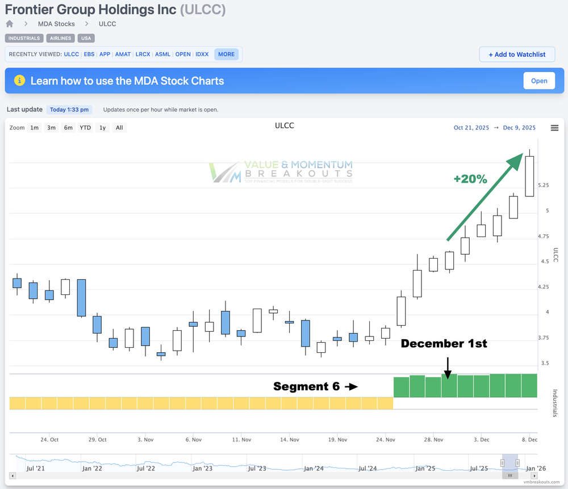Open the recently viewed ASML link
This screenshot has height=489, width=568.
pos(162,54)
